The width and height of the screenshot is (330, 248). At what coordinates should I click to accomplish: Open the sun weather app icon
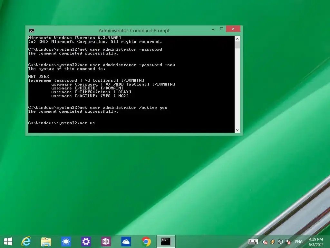(x=66, y=242)
